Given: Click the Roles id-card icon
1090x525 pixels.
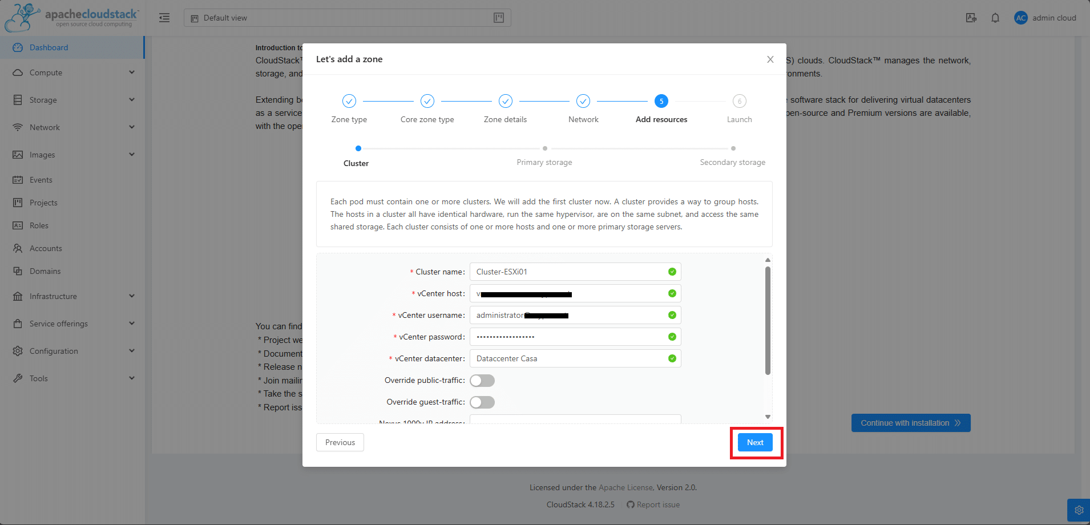Looking at the screenshot, I should [x=18, y=225].
